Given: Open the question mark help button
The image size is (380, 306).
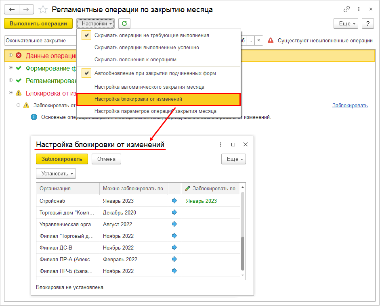Looking at the screenshot, I should (x=367, y=23).
